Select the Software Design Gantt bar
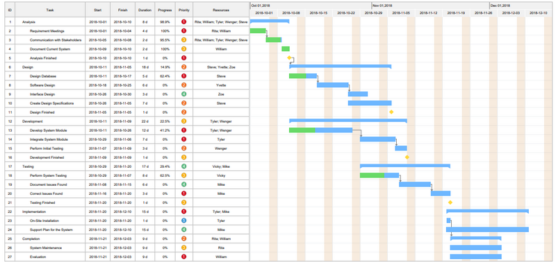 333,85
